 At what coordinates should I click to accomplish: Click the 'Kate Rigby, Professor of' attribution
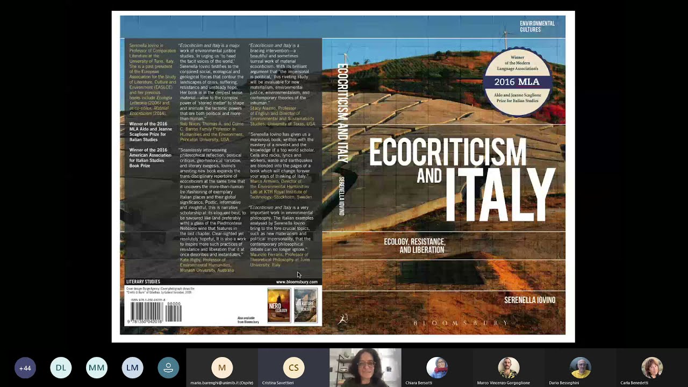[x=203, y=260]
